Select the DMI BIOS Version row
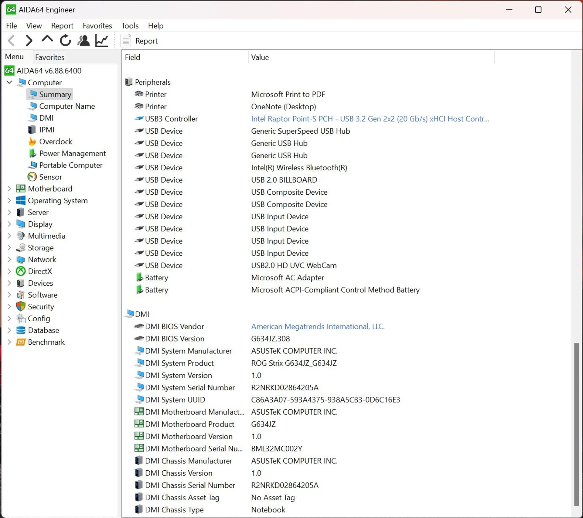 click(x=212, y=339)
